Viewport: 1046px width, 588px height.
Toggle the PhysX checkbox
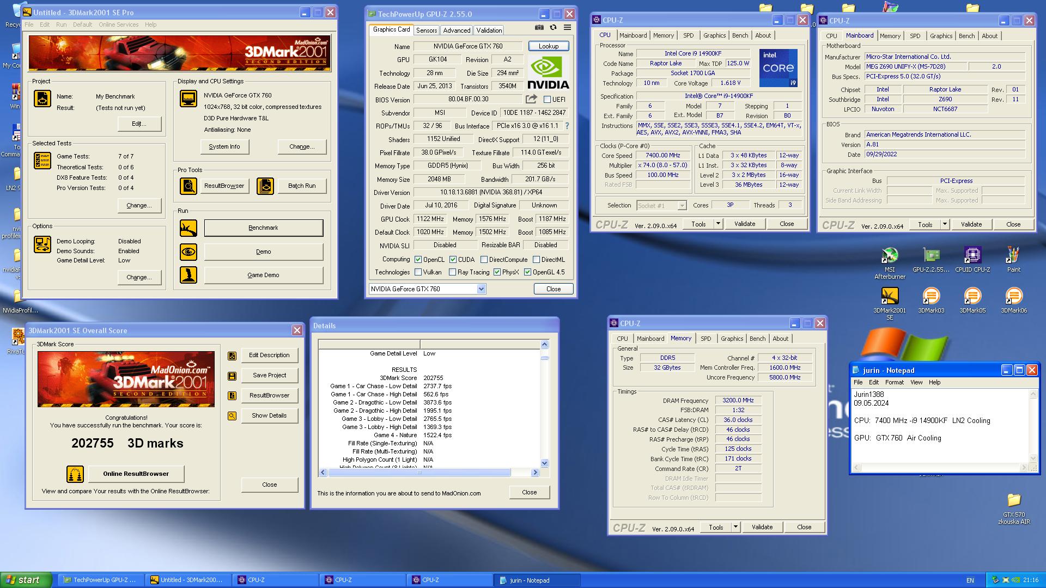497,272
